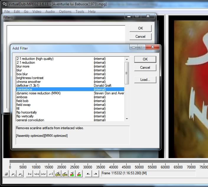The height and width of the screenshot is (187, 208).
Task: Go to previous keyframe icon
Action: 58,174
